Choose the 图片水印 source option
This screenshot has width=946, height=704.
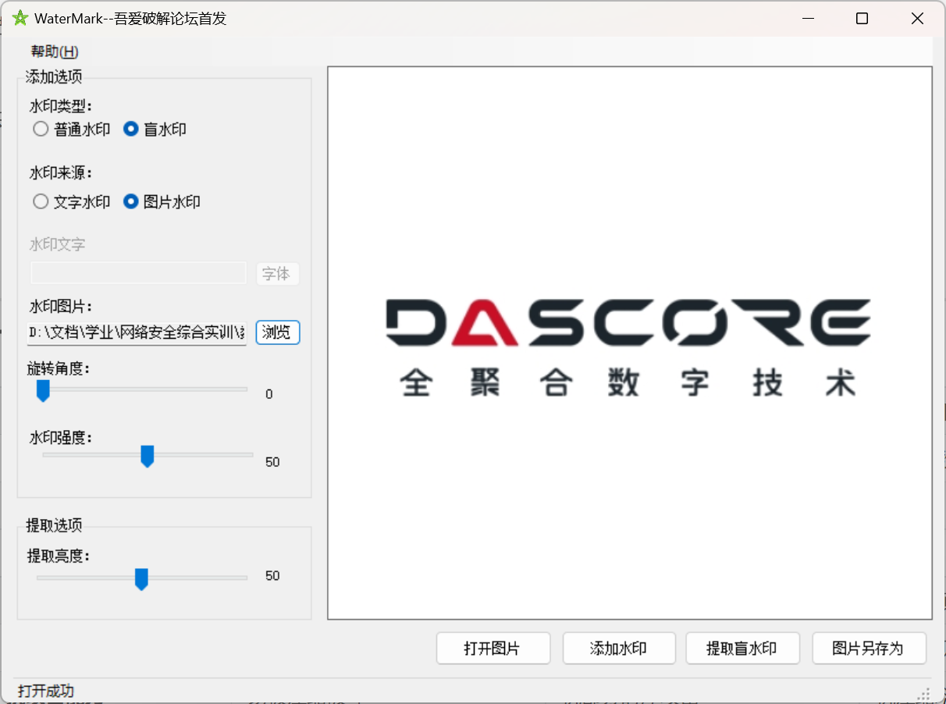(162, 202)
